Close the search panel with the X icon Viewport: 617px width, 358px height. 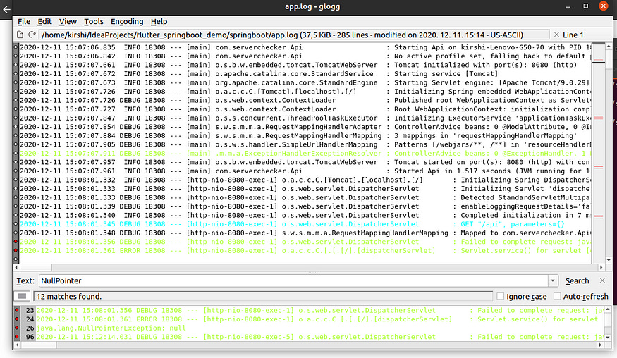pos(602,280)
